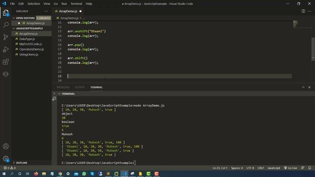Click the Split Editor Right icon

point(303,11)
